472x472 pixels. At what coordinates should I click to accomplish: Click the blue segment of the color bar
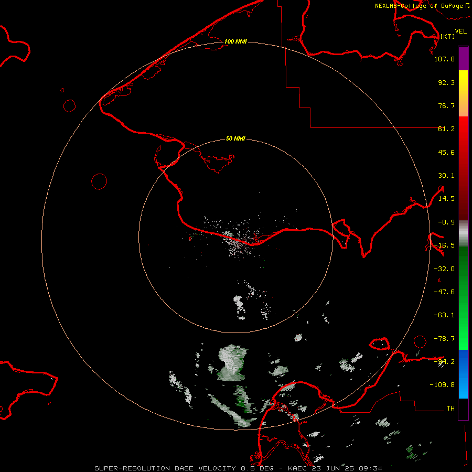tap(463, 374)
